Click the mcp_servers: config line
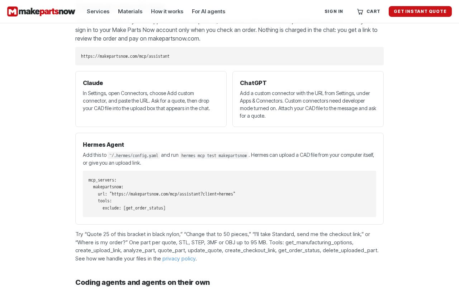459x287 pixels. point(103,180)
